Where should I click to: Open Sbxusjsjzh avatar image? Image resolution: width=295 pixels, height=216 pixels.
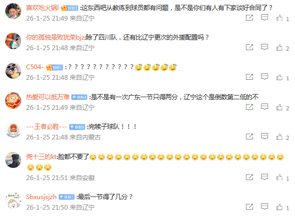pos(13,200)
